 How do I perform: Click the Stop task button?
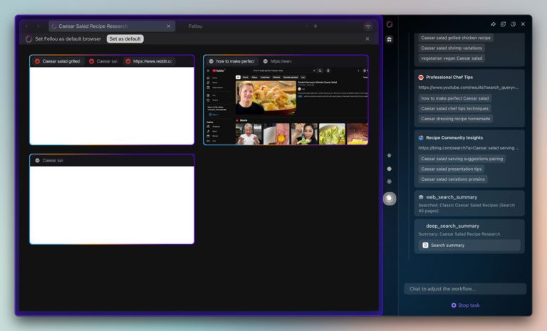(x=465, y=305)
